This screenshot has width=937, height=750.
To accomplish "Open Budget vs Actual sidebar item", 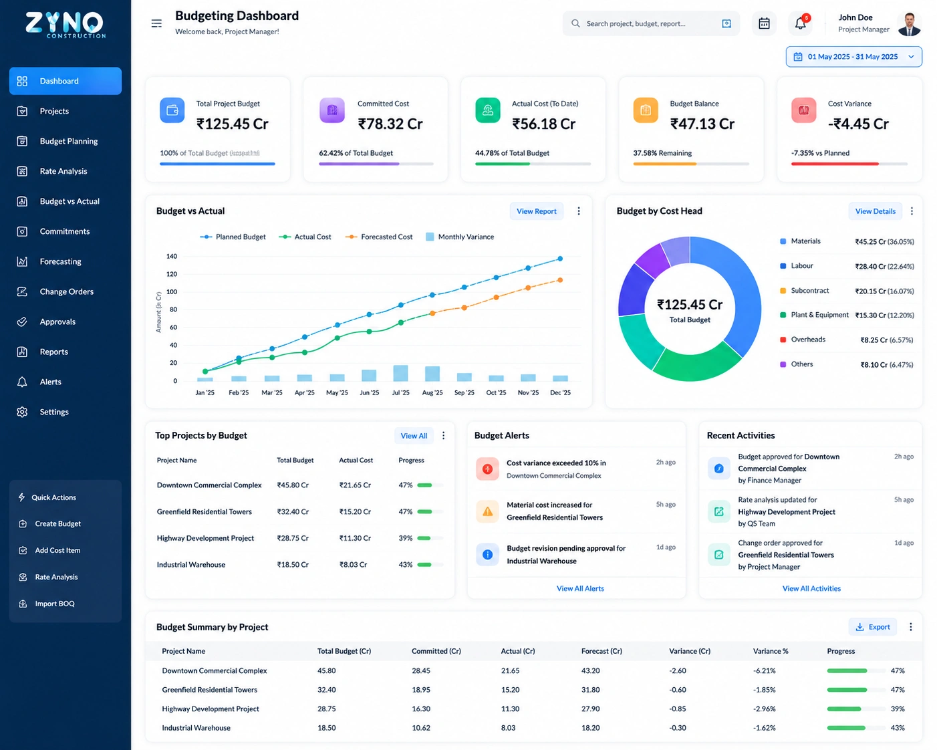I will tap(65, 201).
